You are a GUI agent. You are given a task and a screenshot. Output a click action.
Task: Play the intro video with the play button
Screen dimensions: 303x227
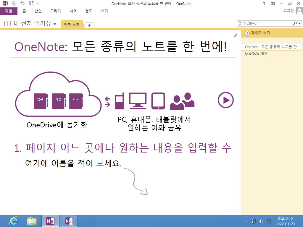[x=226, y=100]
